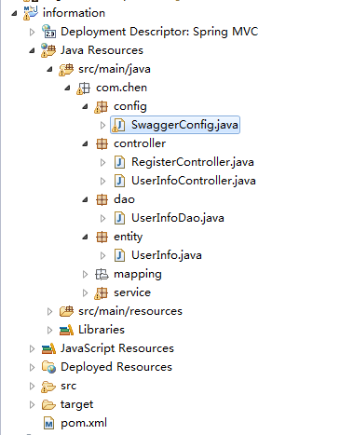Collapse the config package node
The height and width of the screenshot is (435, 340).
pyautogui.click(x=85, y=107)
